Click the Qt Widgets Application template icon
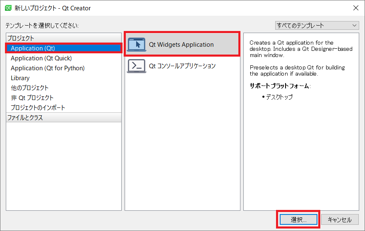 click(x=137, y=44)
